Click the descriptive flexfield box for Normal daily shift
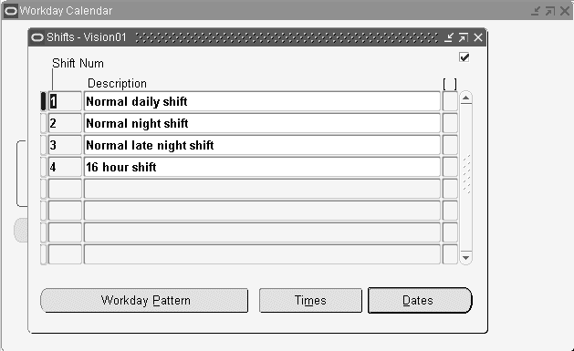 pos(450,101)
